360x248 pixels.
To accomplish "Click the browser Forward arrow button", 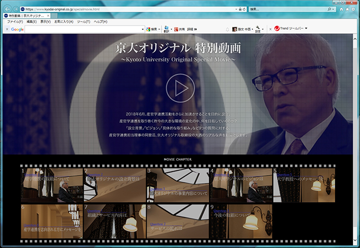I will pyautogui.click(x=15, y=9).
